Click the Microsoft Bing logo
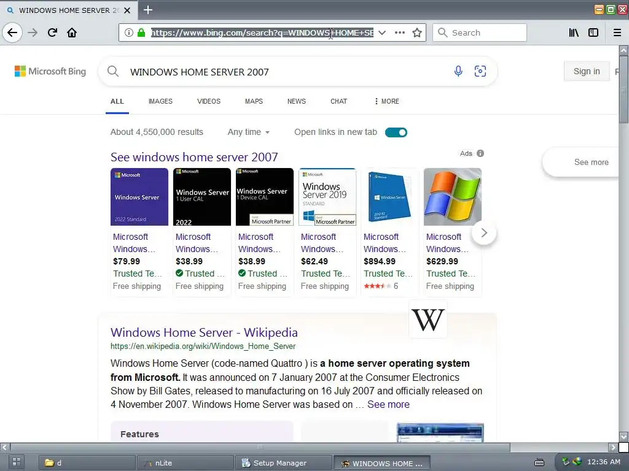Screen dimensions: 629x471 click(50, 71)
